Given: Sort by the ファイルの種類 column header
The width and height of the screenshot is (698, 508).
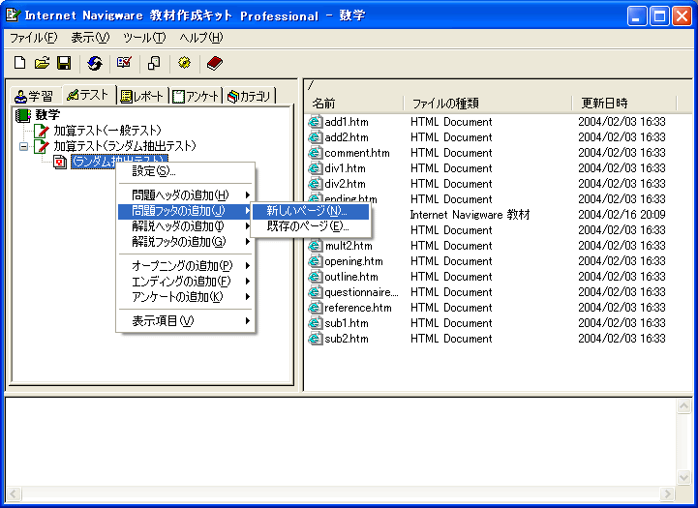Looking at the screenshot, I should point(488,104).
